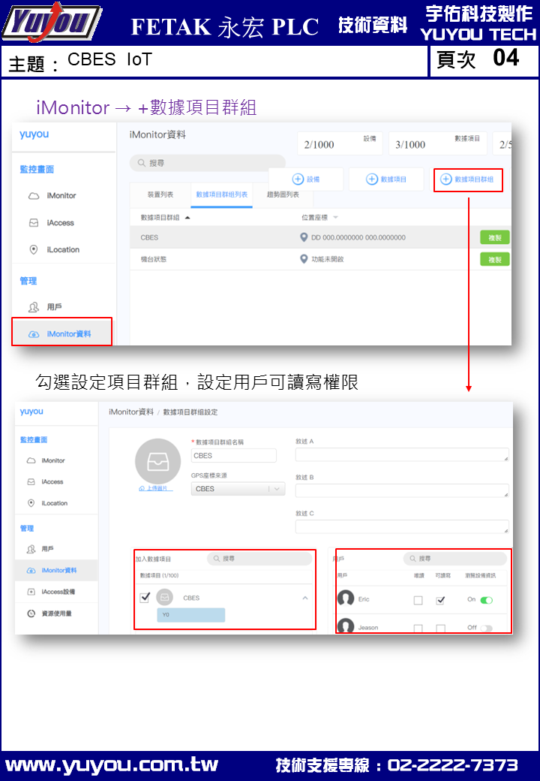Click Jeason's user avatar
Image resolution: width=540 pixels, height=781 pixels.
(x=346, y=626)
